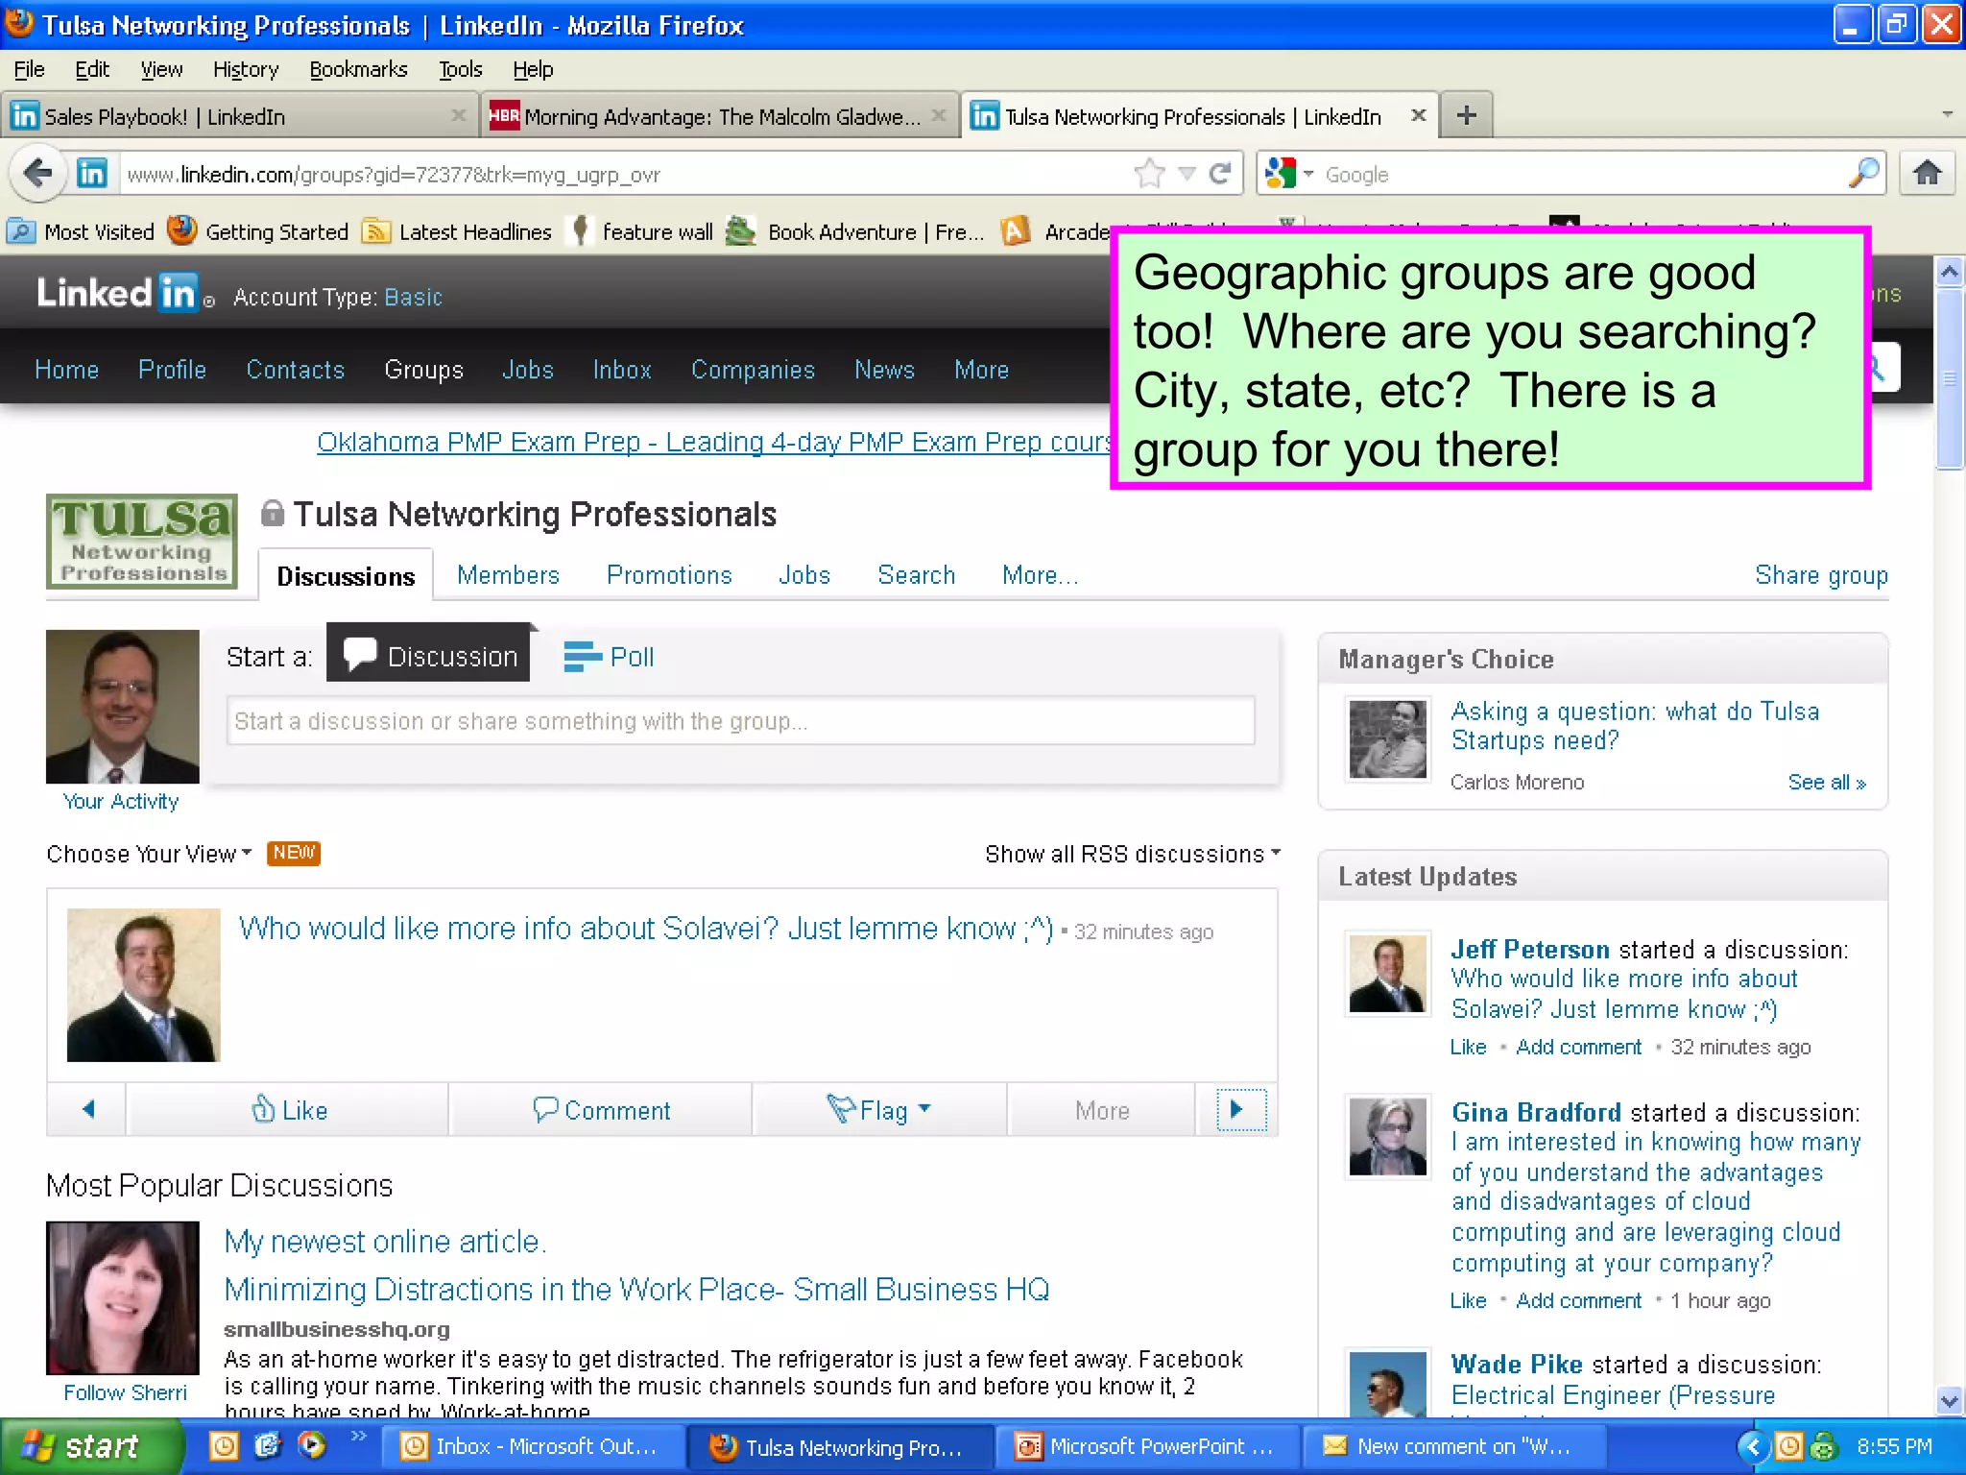Image resolution: width=1966 pixels, height=1475 pixels.
Task: Switch to the Promotions tab
Action: pyautogui.click(x=669, y=575)
